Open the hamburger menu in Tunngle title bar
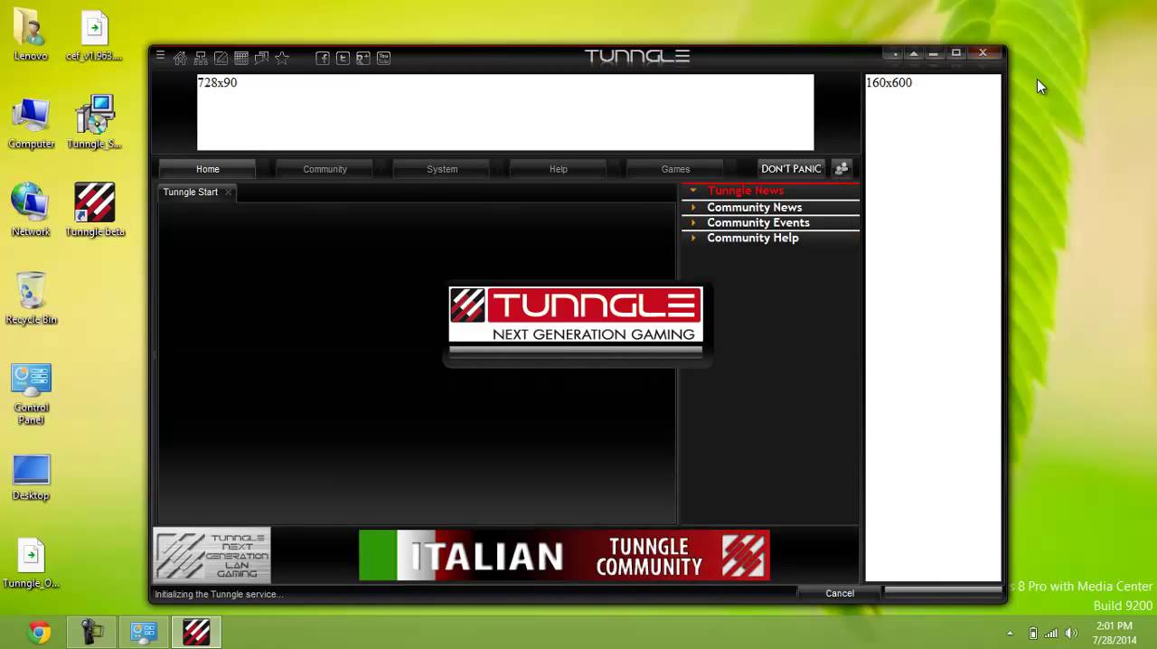The height and width of the screenshot is (649, 1157). (x=160, y=56)
